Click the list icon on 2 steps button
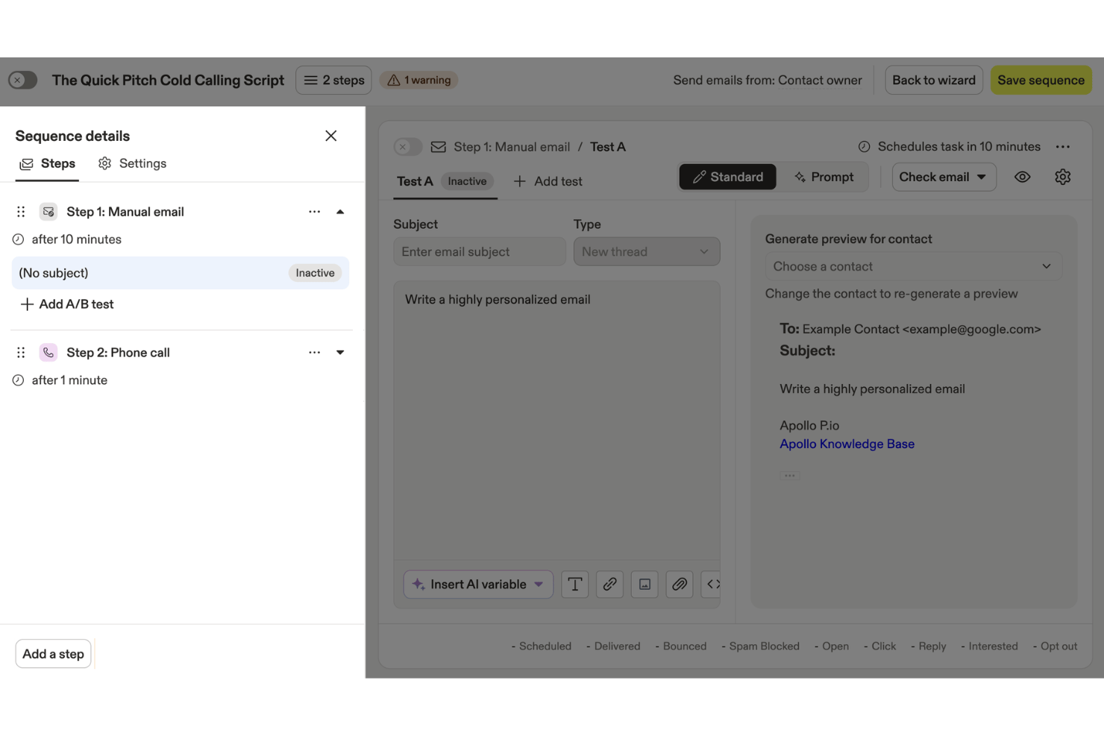Image resolution: width=1104 pixels, height=736 pixels. click(x=311, y=80)
